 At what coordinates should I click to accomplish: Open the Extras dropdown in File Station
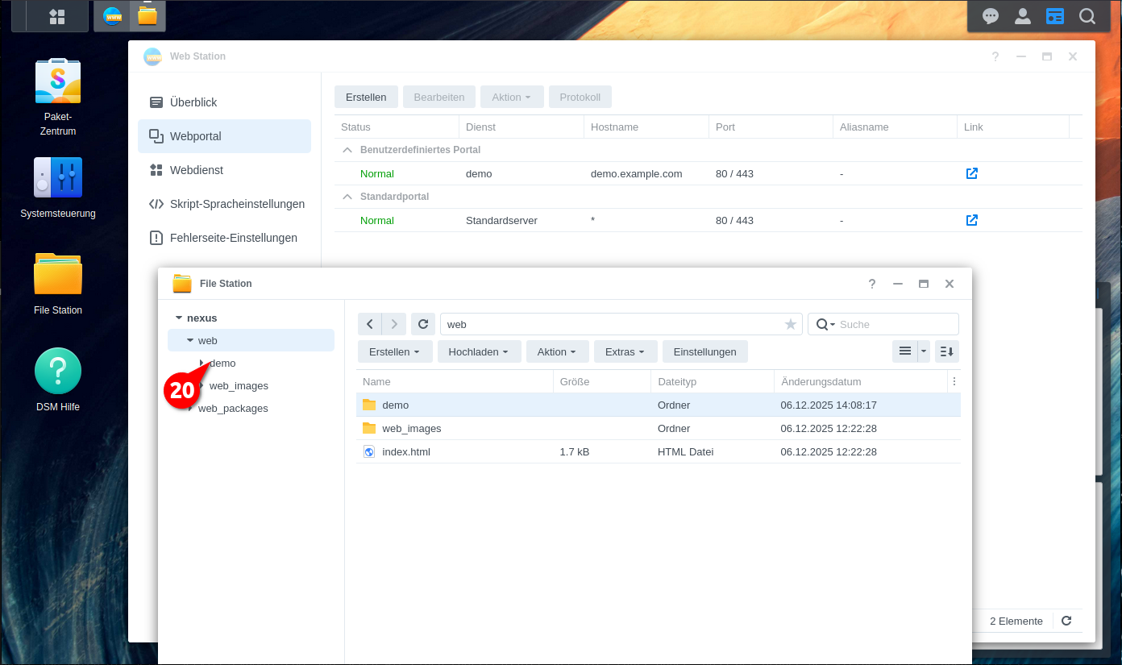point(625,351)
